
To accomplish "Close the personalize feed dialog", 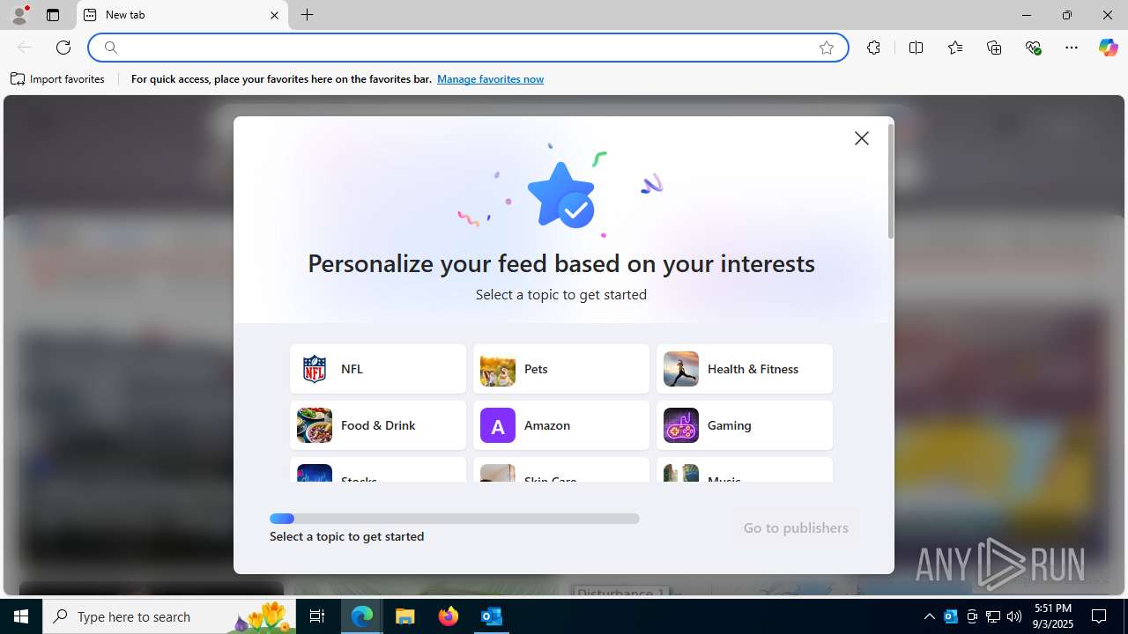I will tap(862, 138).
